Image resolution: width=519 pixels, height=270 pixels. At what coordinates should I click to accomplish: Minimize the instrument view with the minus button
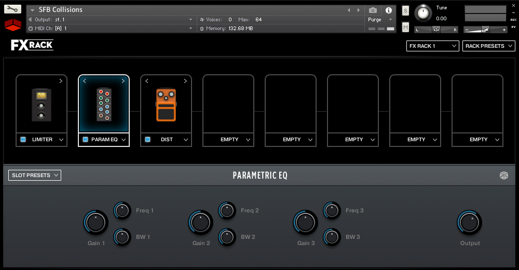pyautogui.click(x=513, y=12)
